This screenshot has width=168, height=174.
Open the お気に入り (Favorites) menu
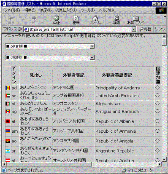coord(66,11)
